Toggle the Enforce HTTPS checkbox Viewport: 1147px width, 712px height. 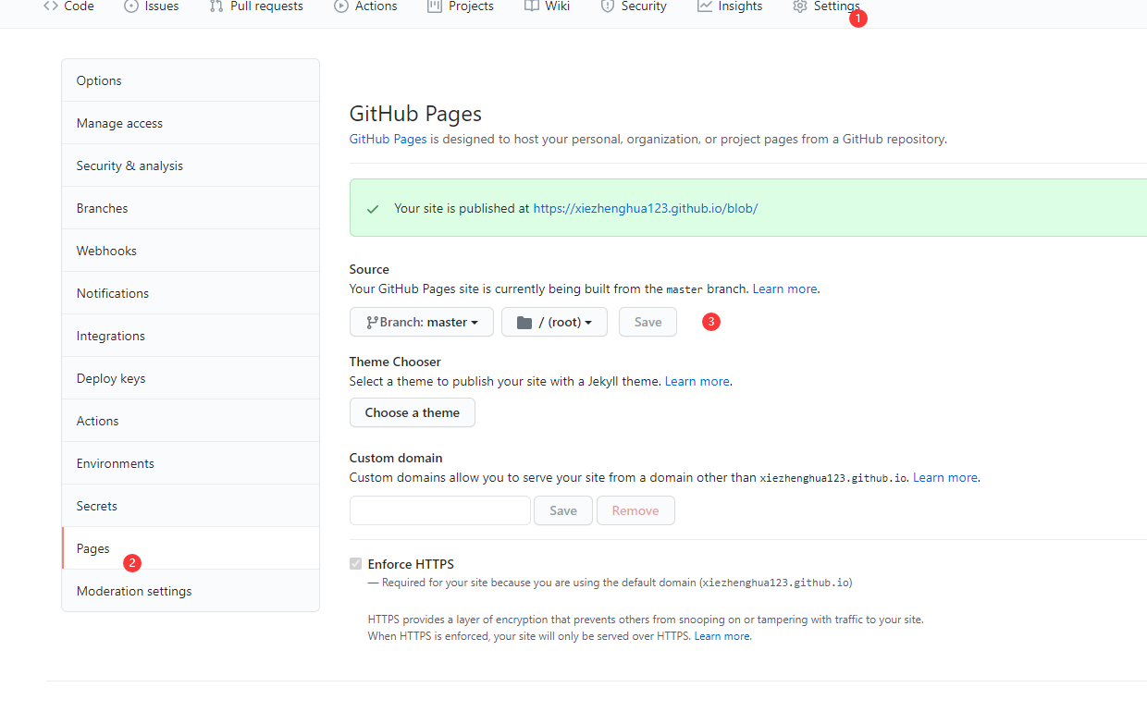point(355,564)
